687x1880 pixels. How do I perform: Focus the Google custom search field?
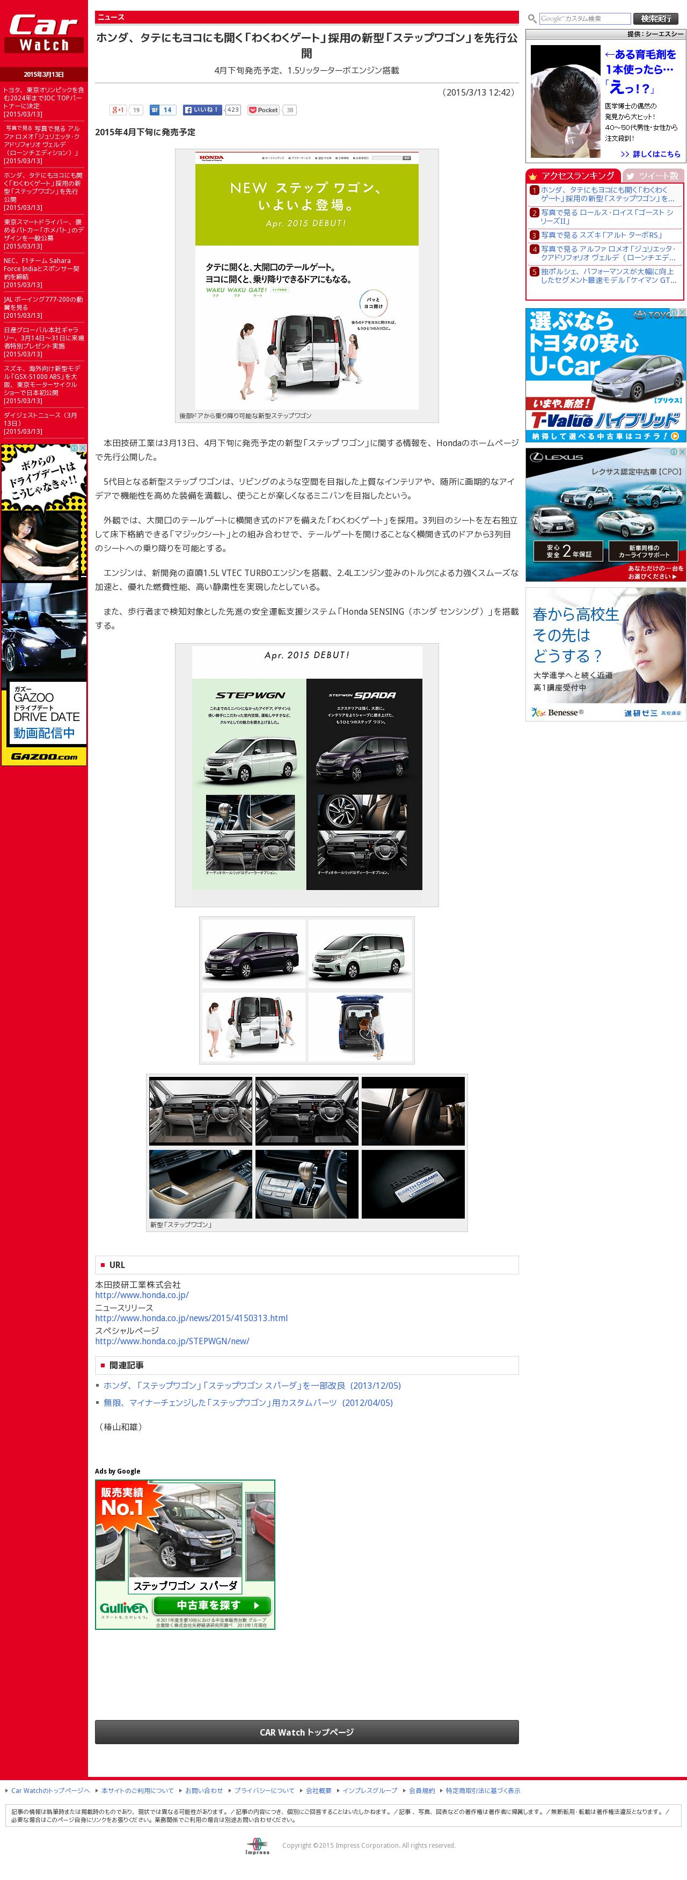(x=585, y=18)
